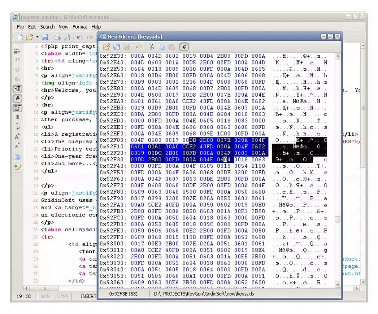Click the Notepad window title bar icon
The height and width of the screenshot is (314, 378).
[x=16, y=17]
